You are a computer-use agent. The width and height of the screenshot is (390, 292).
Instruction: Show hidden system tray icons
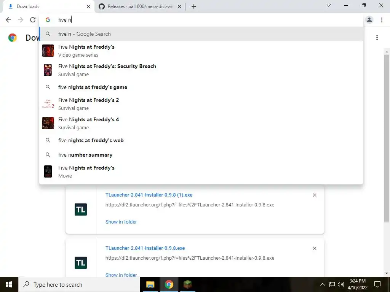pyautogui.click(x=322, y=284)
